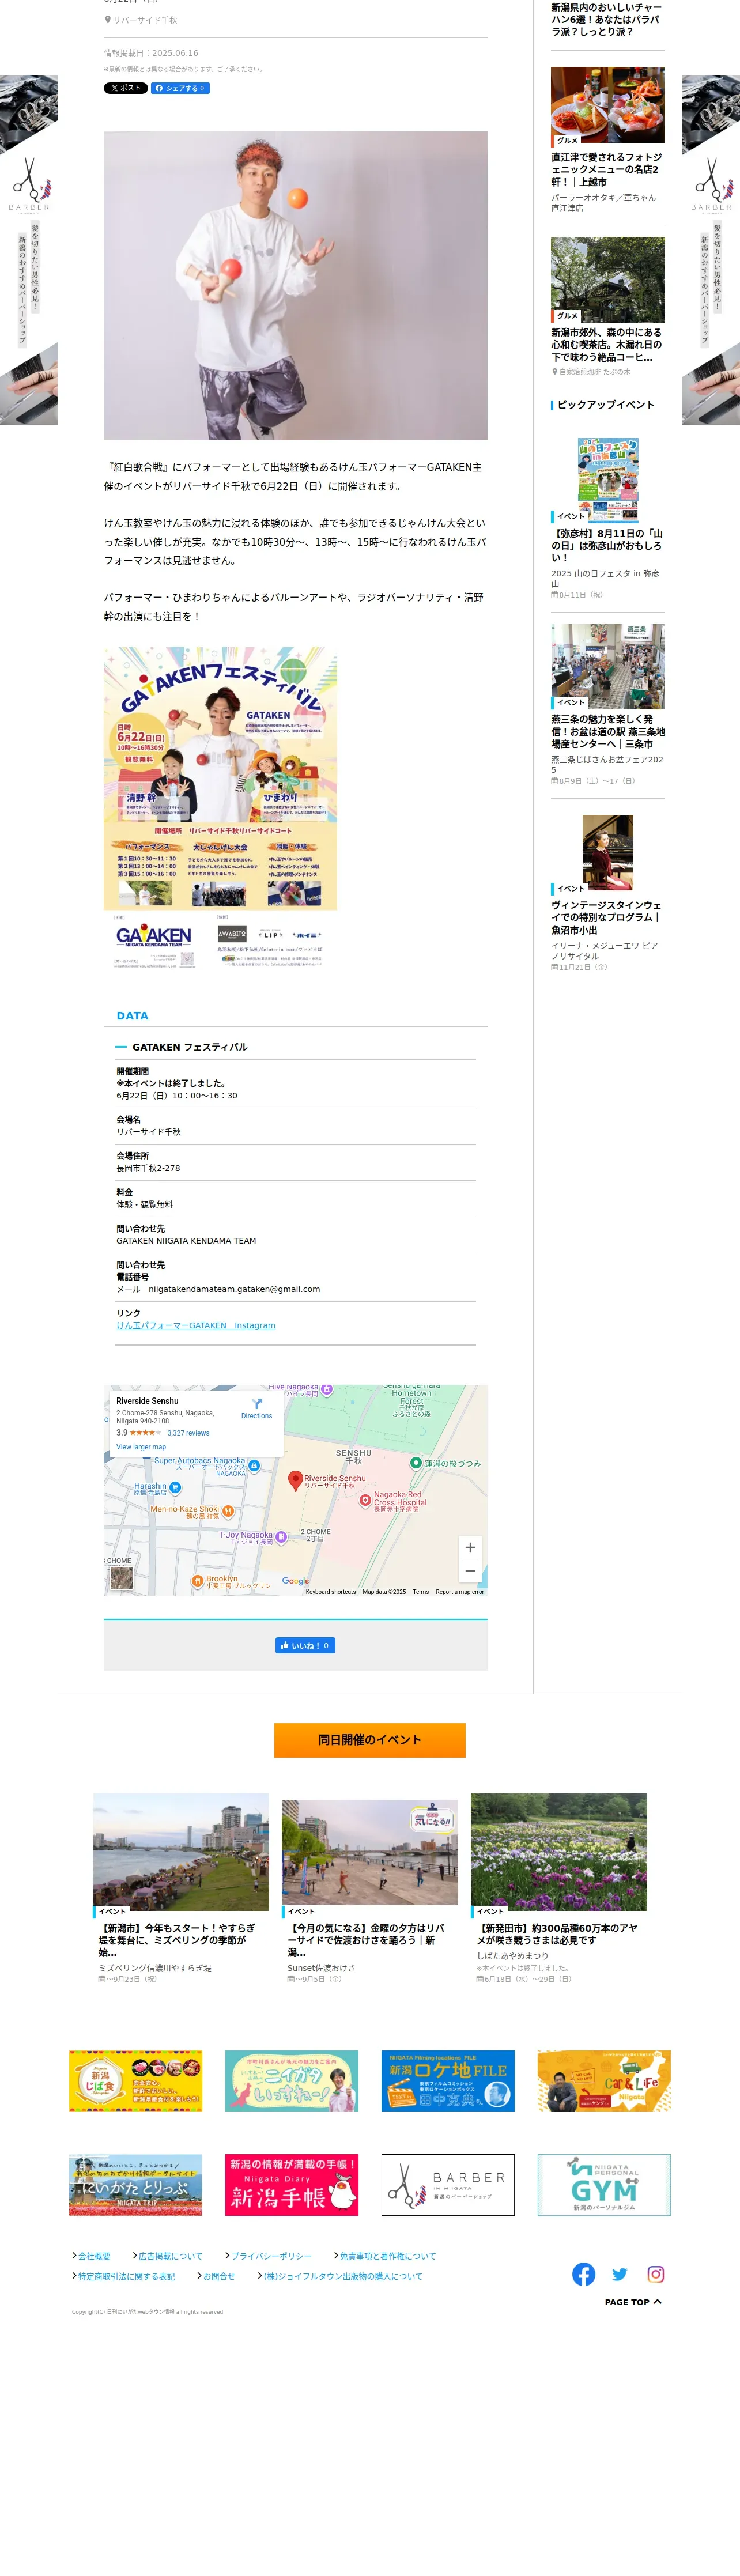
Task: Open the Naoetsu food article thumbnail
Action: click(x=607, y=106)
